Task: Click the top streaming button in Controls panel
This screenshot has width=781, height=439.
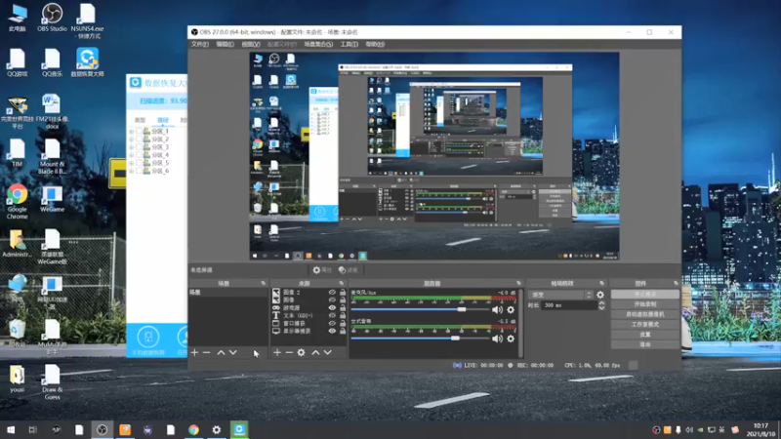Action: coord(645,295)
